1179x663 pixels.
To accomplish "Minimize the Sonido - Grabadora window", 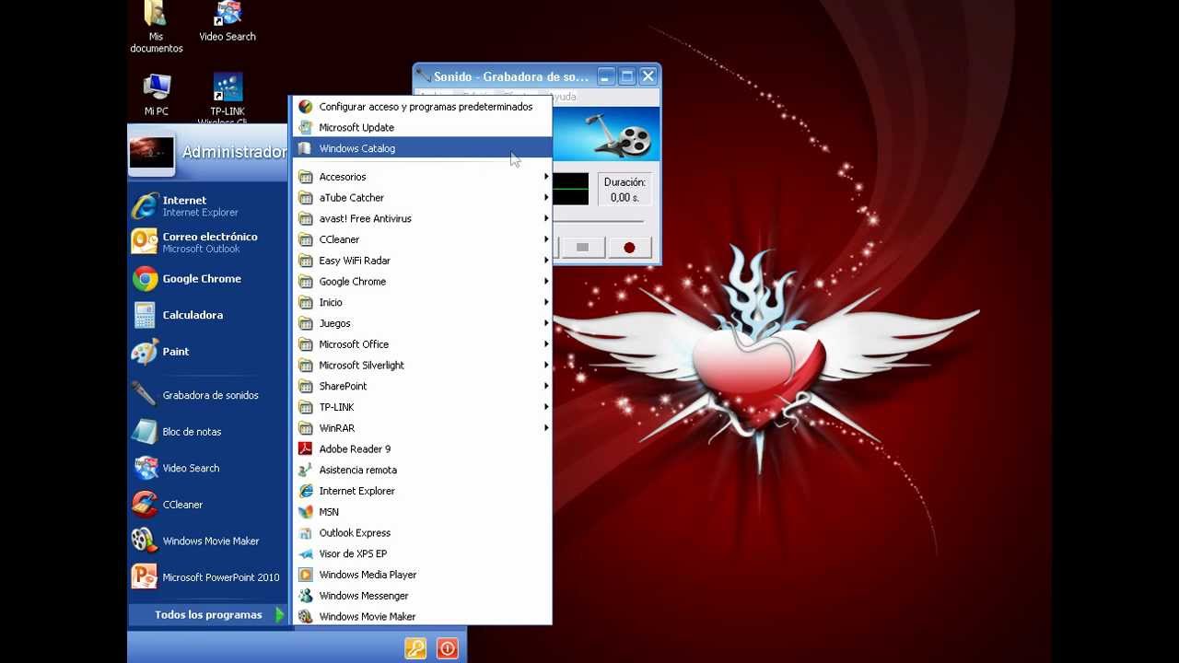I will pyautogui.click(x=606, y=76).
